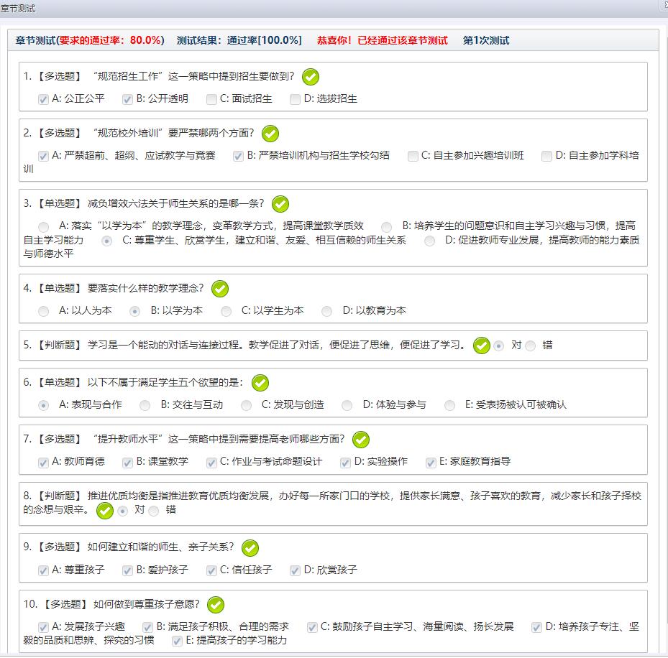Toggle E: 家庭教育指导 checkbox in question 7
The image size is (668, 658).
pyautogui.click(x=431, y=462)
